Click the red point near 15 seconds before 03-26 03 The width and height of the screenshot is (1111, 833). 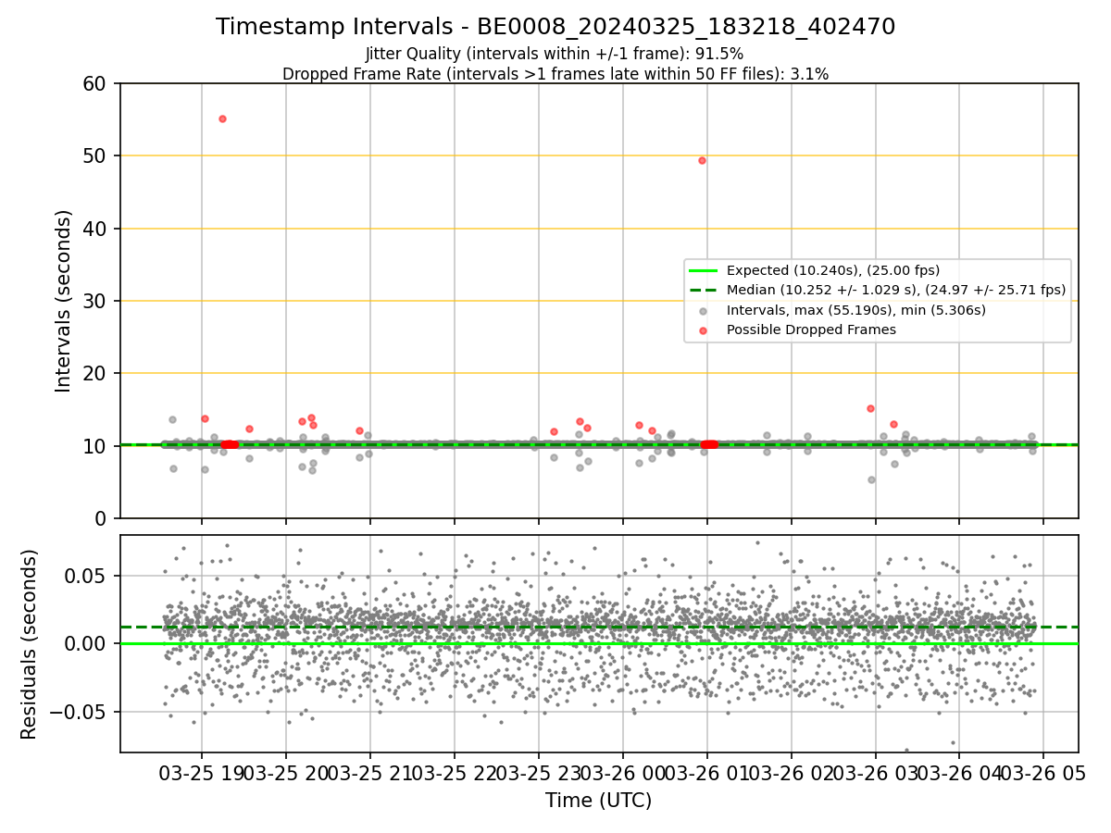pyautogui.click(x=870, y=408)
